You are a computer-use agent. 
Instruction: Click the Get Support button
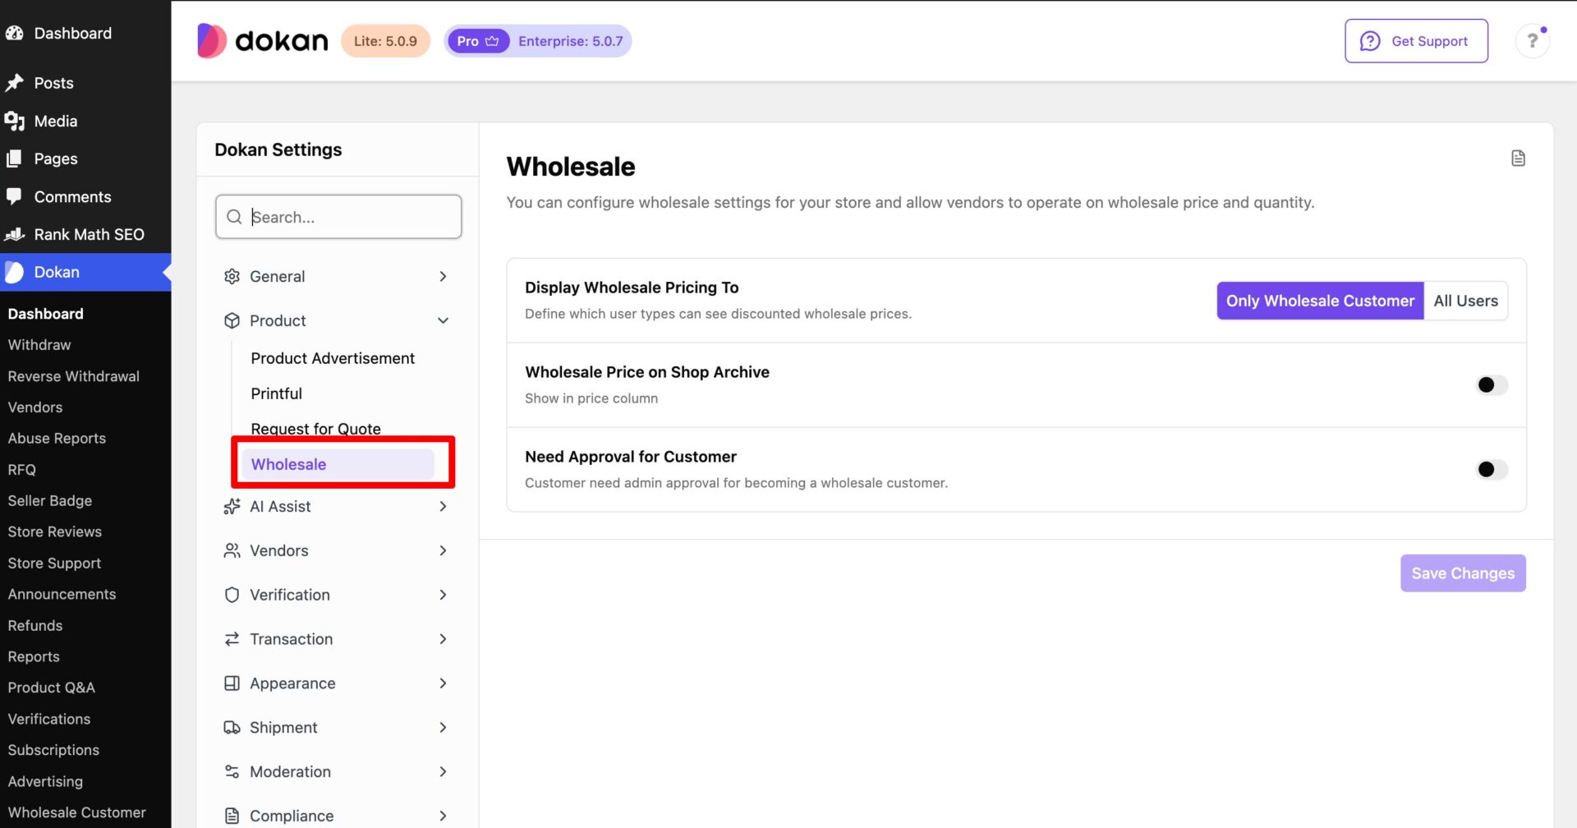click(x=1416, y=41)
